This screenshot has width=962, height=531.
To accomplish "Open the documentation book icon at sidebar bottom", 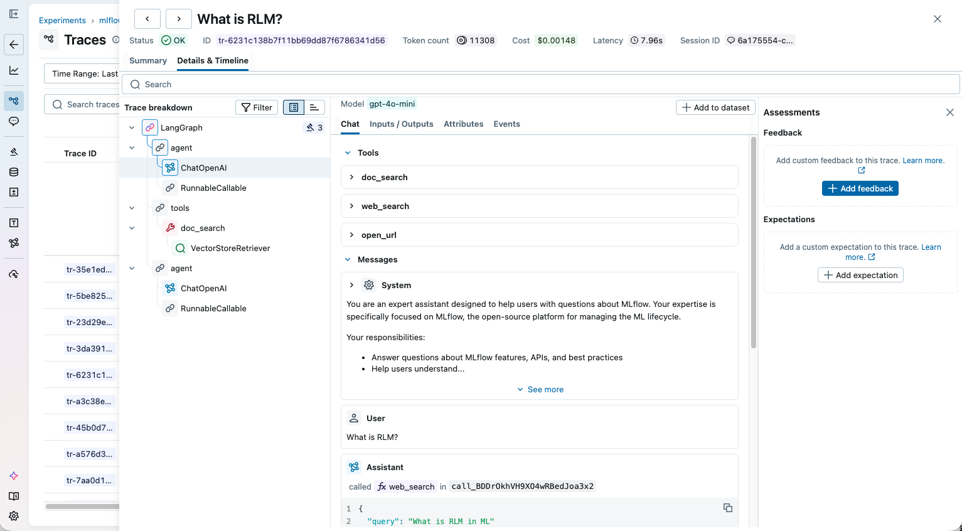I will tap(14, 496).
